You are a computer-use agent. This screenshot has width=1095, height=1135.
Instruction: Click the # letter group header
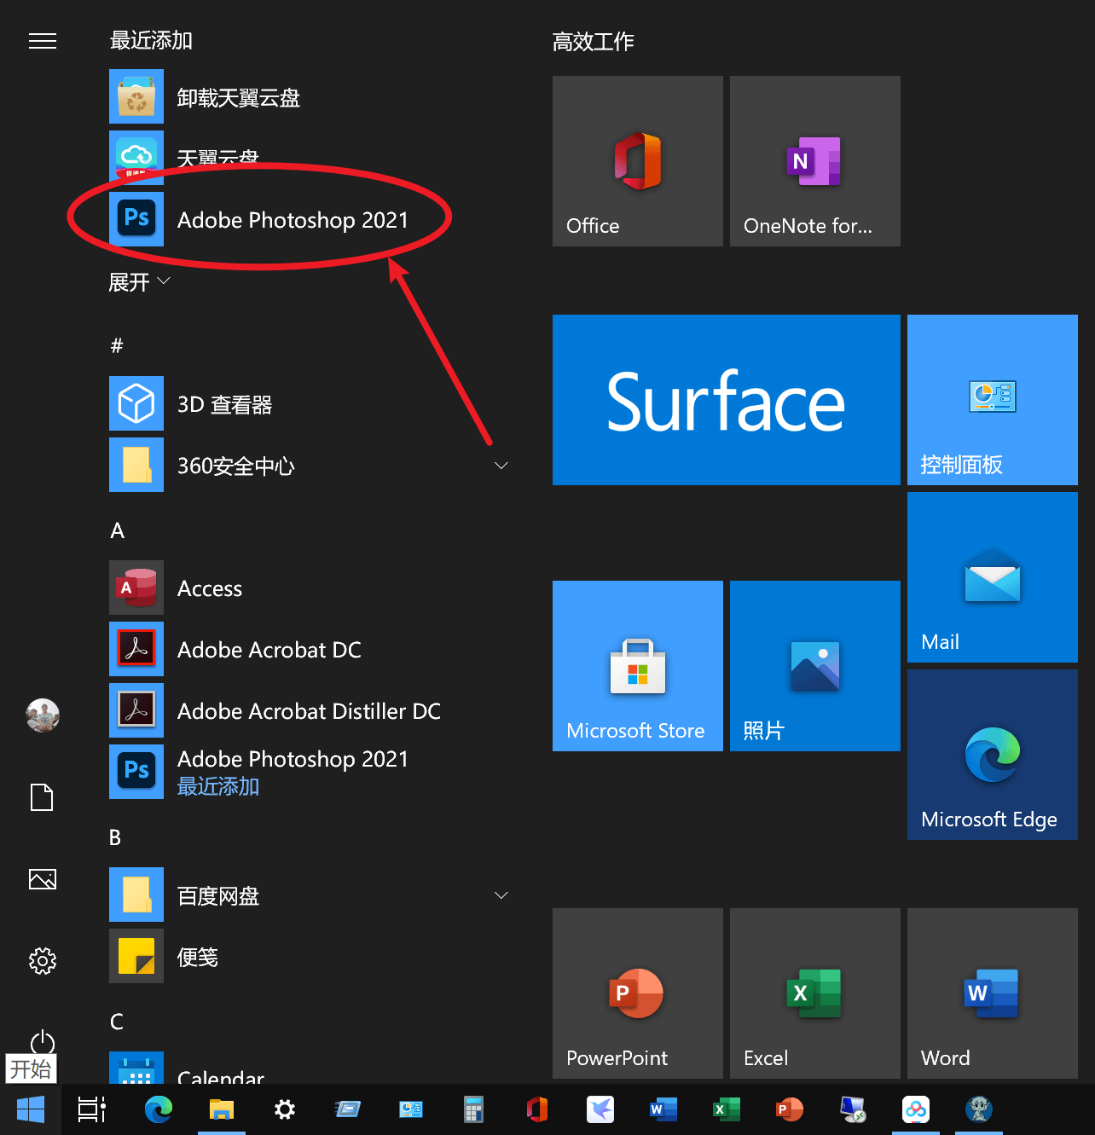117,345
